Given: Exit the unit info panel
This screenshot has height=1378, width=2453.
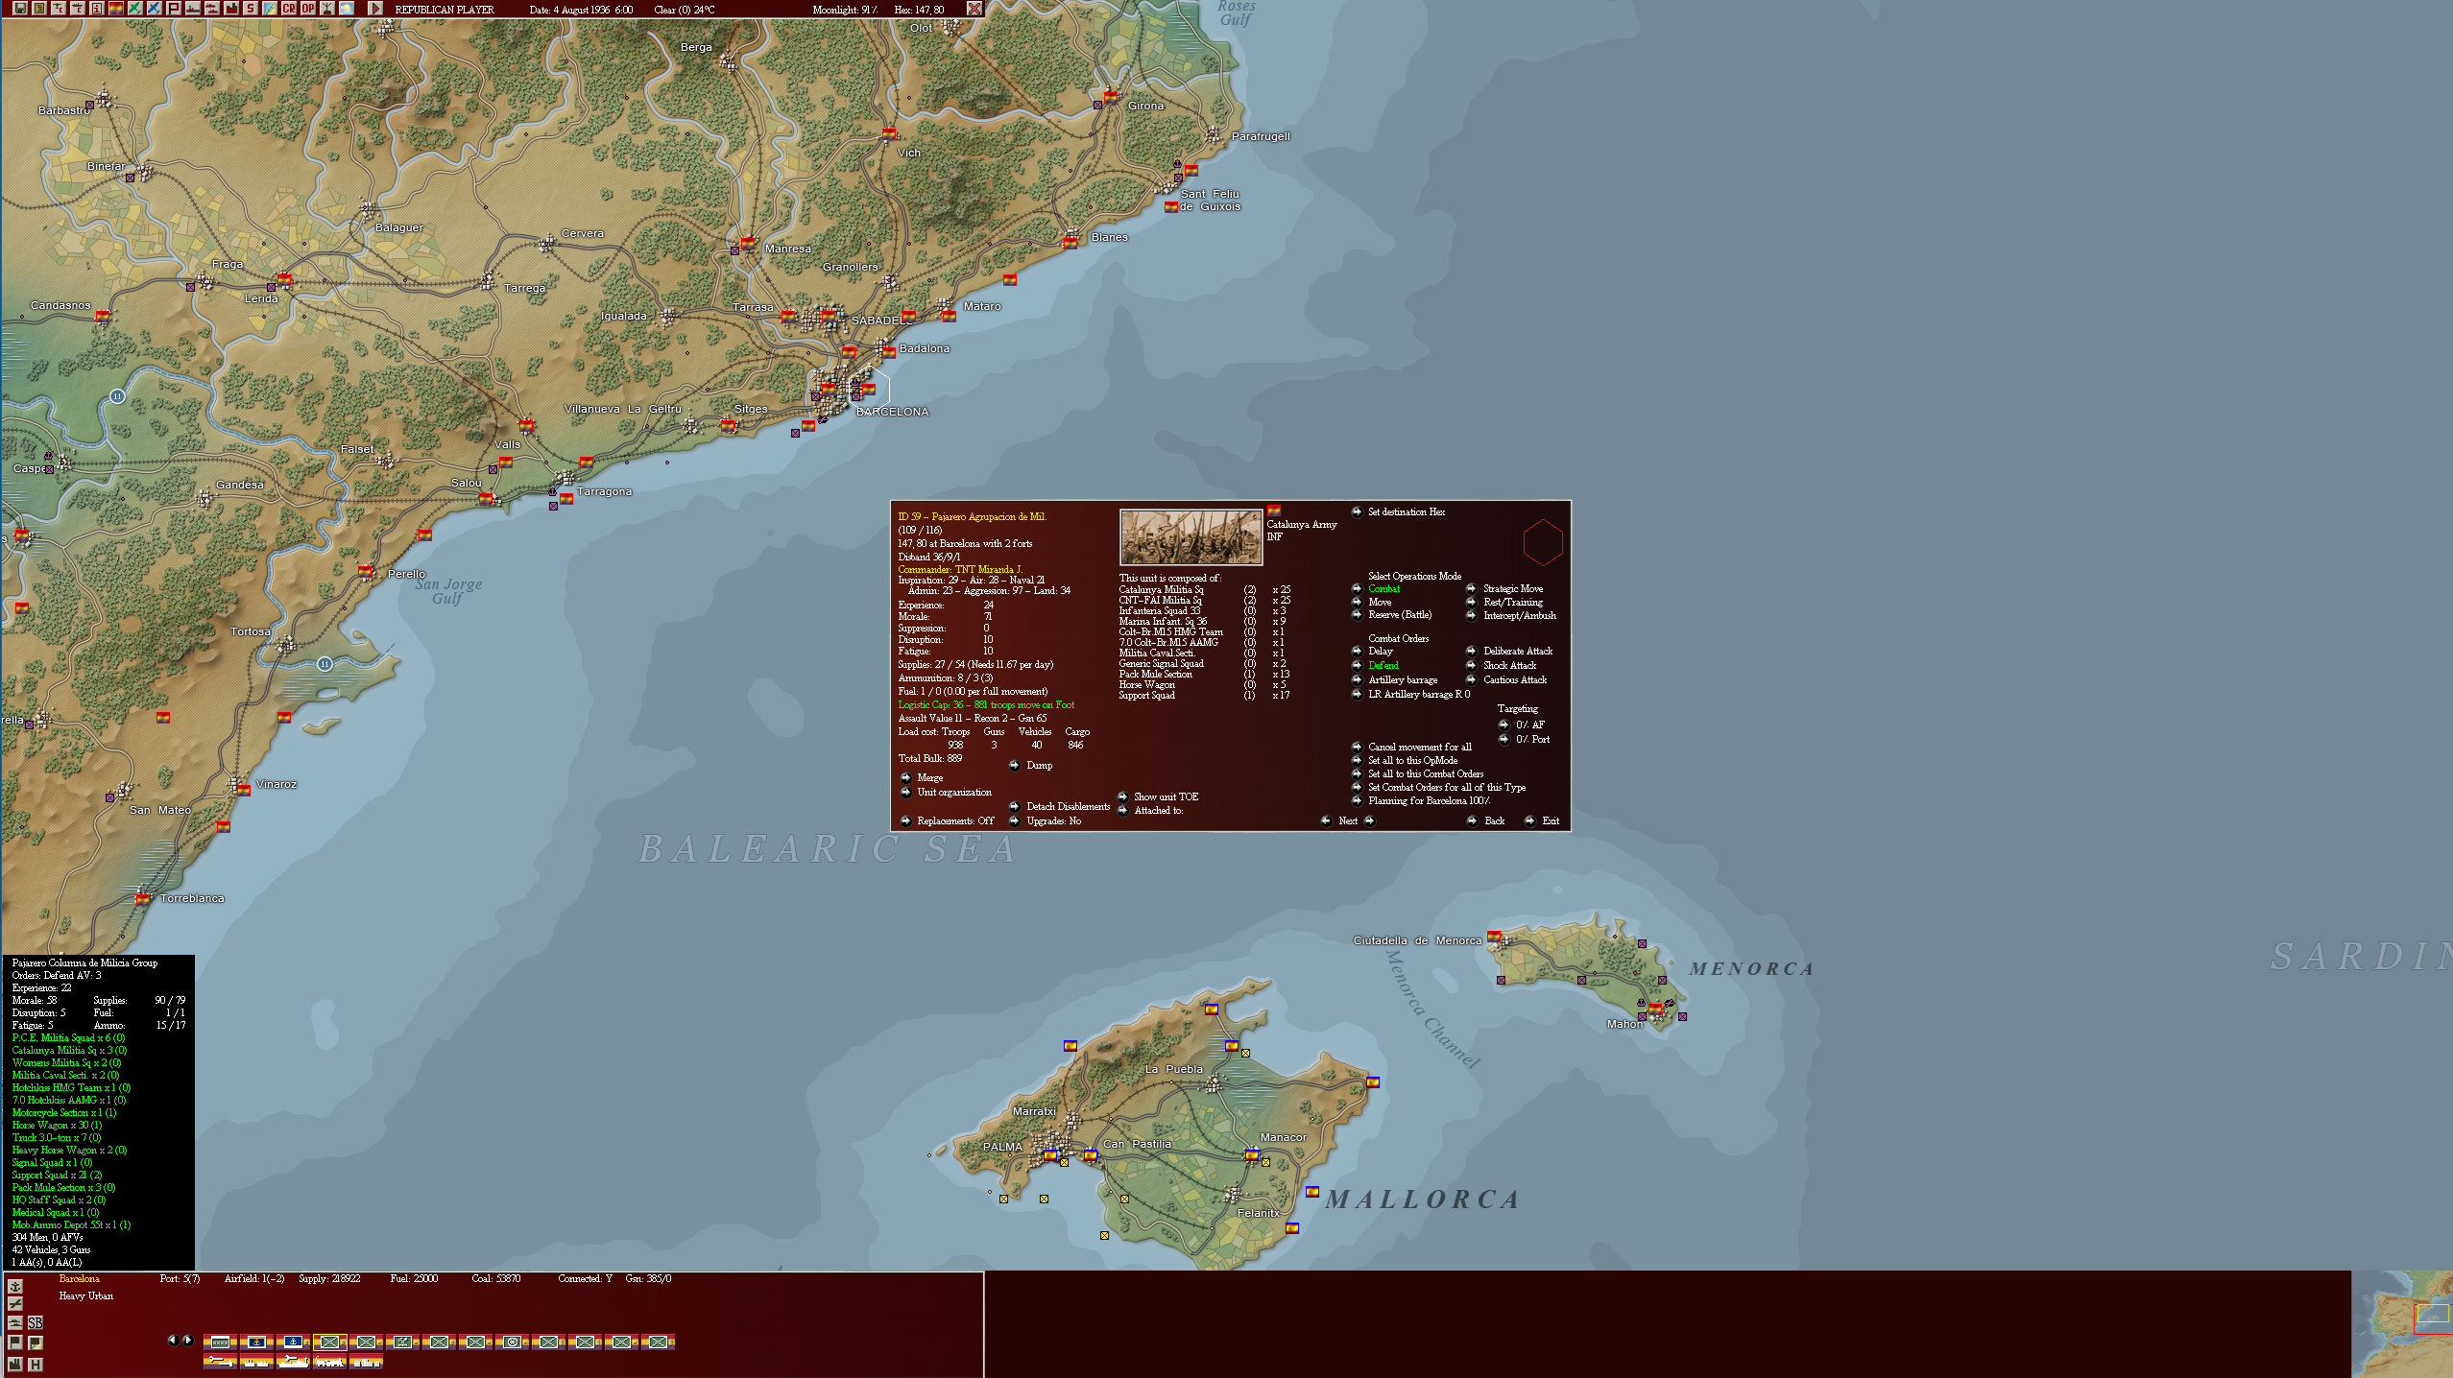Looking at the screenshot, I should click(1530, 820).
